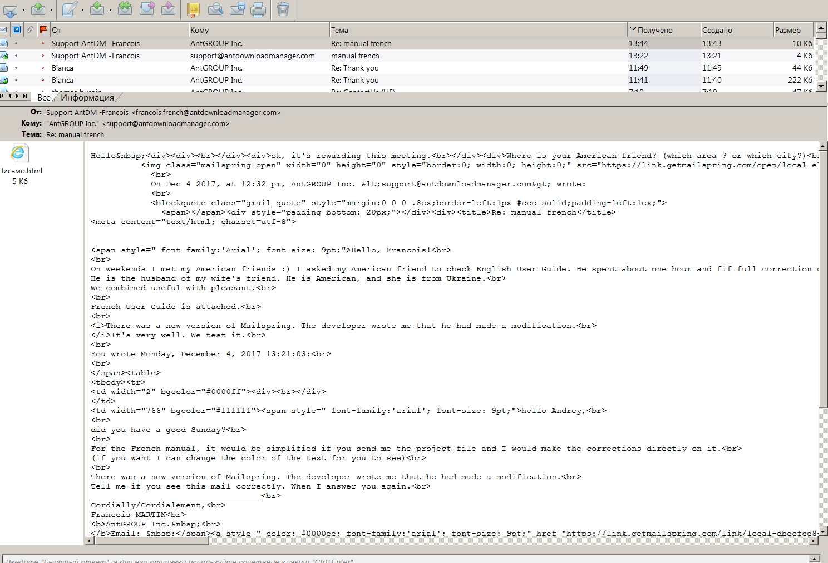Switch to the Информация tab
The image size is (828, 563).
pos(87,97)
